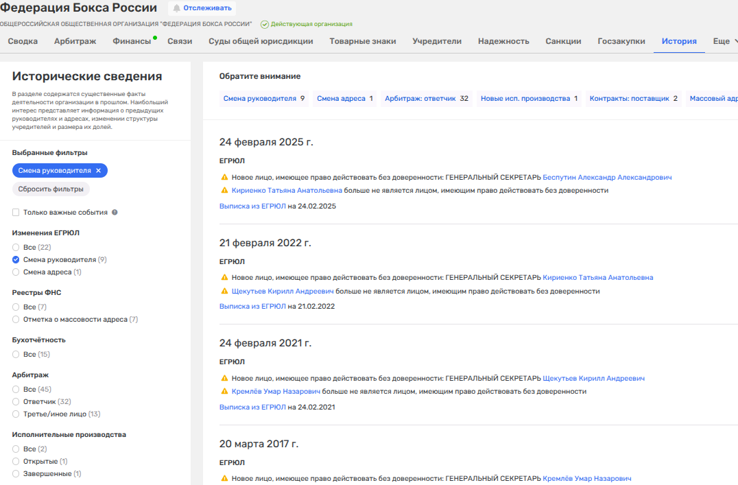The height and width of the screenshot is (485, 738).
Task: Switch to the Учредители tab
Action: [x=436, y=41]
